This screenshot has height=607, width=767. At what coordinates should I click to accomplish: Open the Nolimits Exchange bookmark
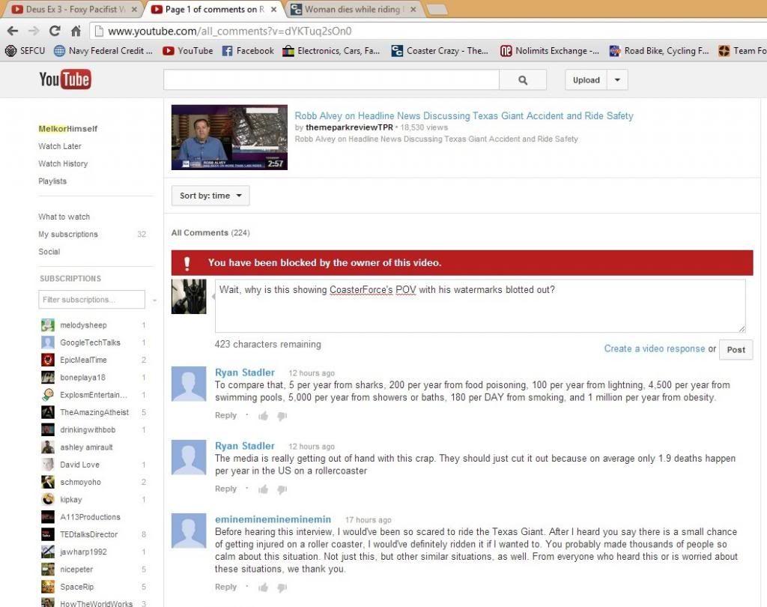click(550, 51)
